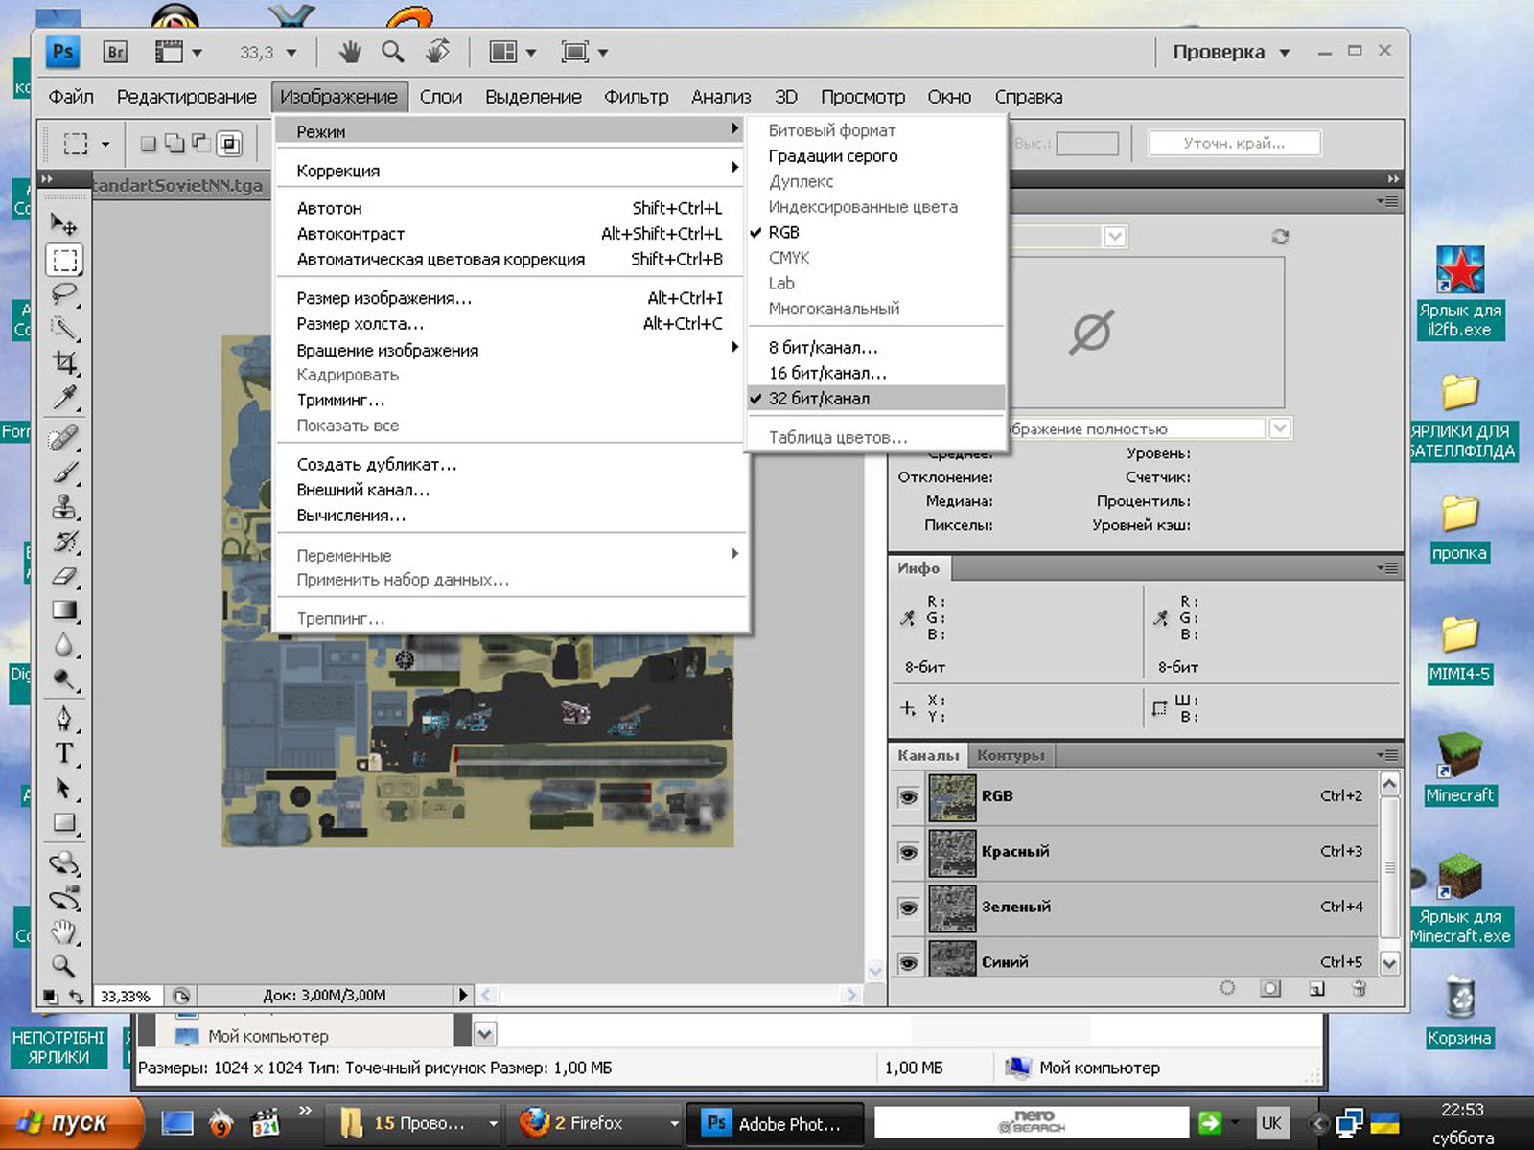
Task: Choose 8 бит/канал from mode submenu
Action: [x=823, y=347]
